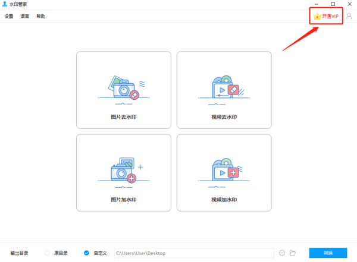Click the blue 转换 button
The width and height of the screenshot is (357, 262).
point(328,253)
